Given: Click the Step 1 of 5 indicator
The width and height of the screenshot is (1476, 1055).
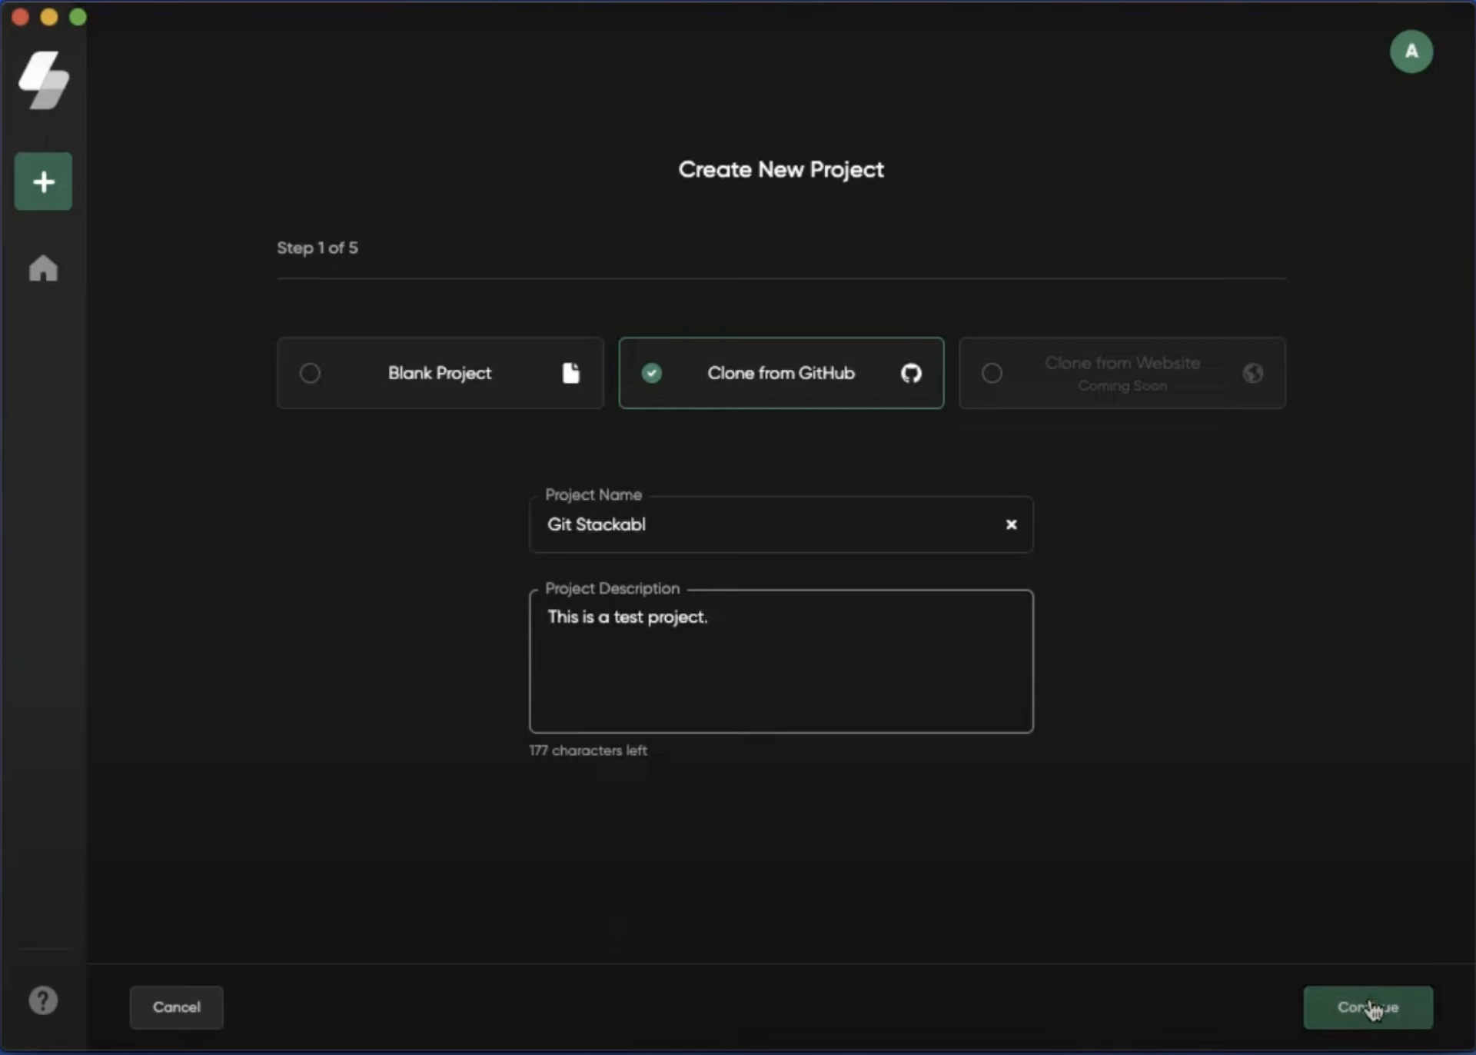Looking at the screenshot, I should (x=317, y=248).
